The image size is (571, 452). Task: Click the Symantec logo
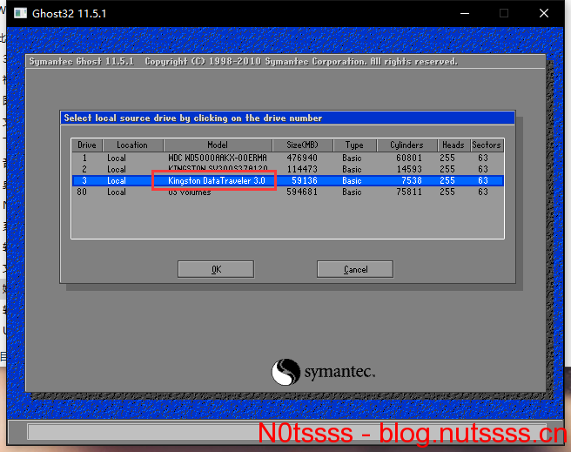[323, 372]
